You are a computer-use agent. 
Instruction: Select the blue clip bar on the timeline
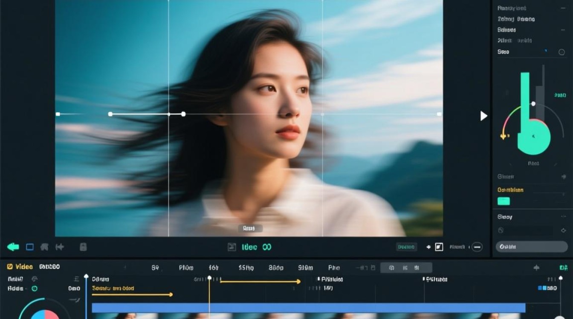pos(309,308)
